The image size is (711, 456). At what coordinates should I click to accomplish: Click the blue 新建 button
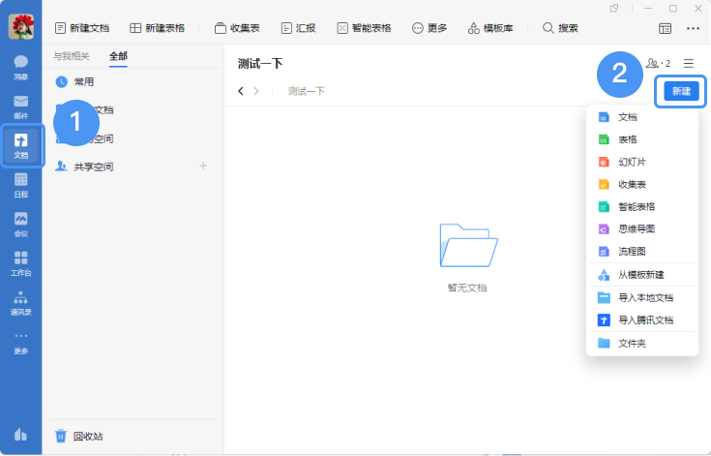681,91
